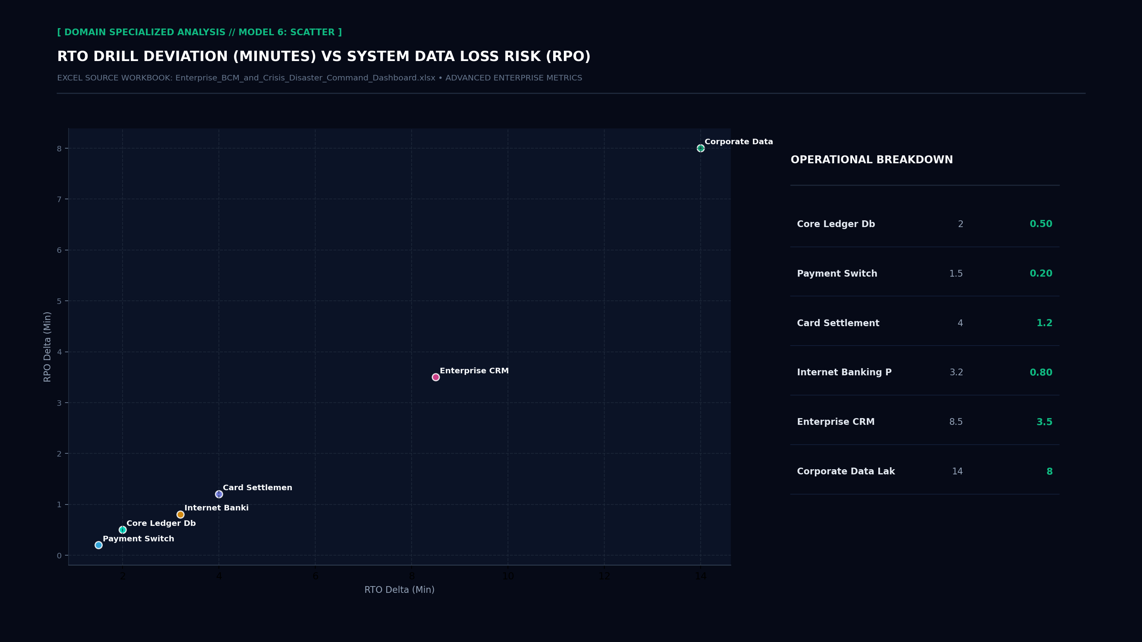
Task: Select Card Settlement in the breakdown table
Action: coord(838,323)
